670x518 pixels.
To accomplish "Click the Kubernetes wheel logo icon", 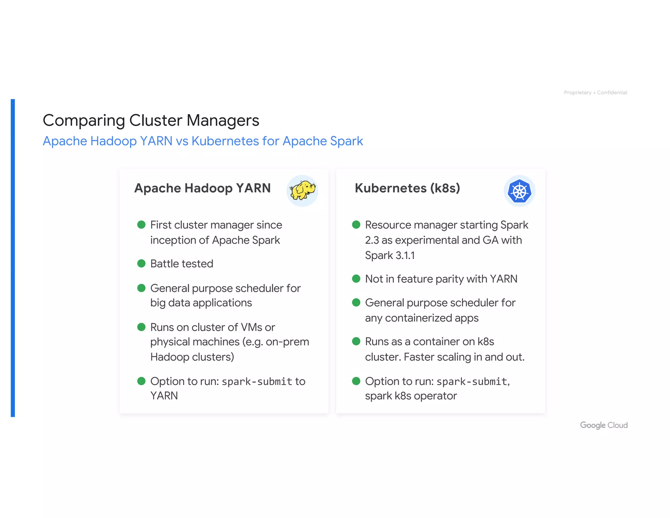I will [x=519, y=191].
